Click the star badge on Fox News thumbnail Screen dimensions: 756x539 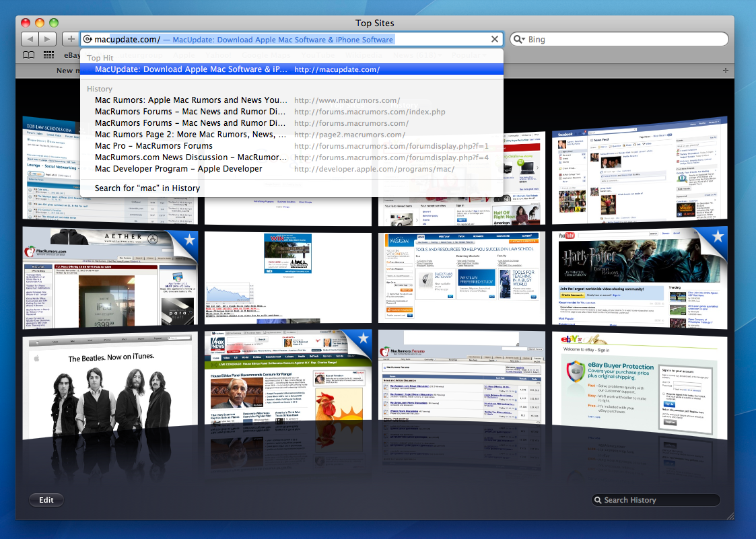364,338
